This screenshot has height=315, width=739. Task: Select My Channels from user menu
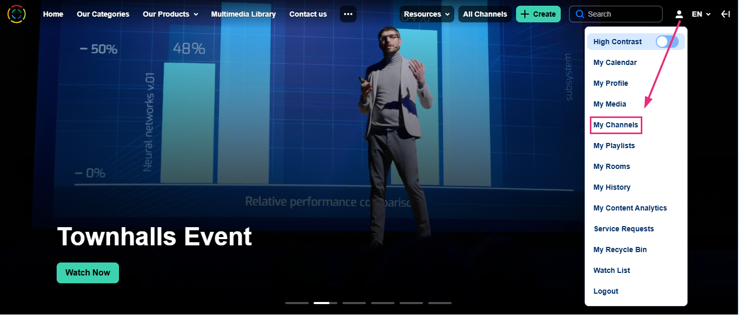(x=616, y=125)
